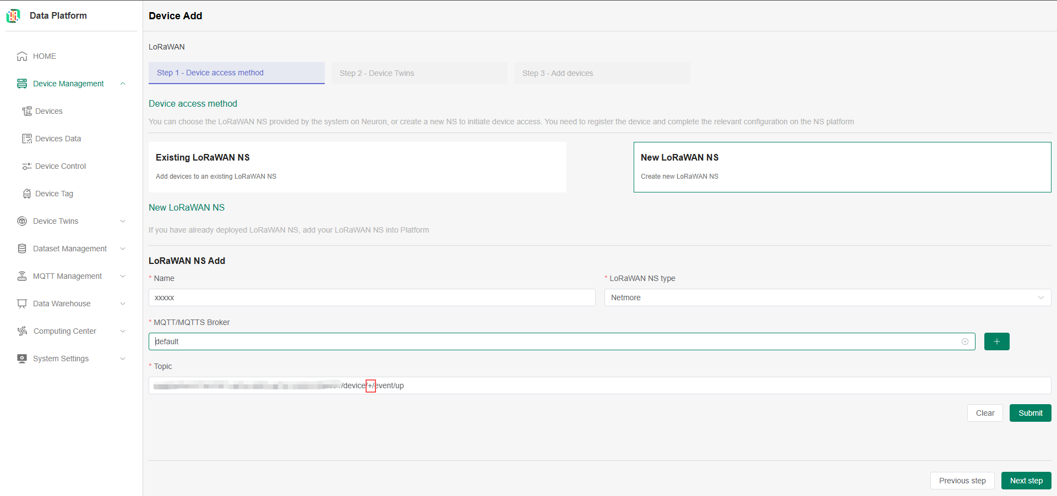Click the Devices Data icon
Viewport: 1057px width, 496px height.
point(26,139)
